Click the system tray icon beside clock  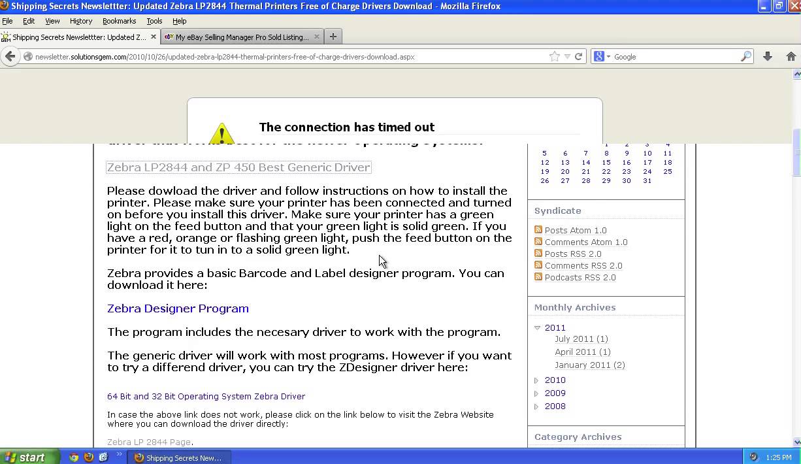[753, 457]
